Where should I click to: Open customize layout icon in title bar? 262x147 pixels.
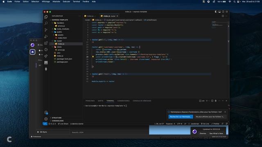(x=227, y=12)
